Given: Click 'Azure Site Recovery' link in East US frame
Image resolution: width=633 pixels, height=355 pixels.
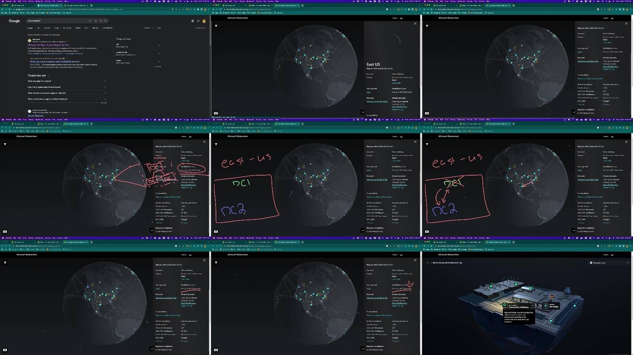Looking at the screenshot, I should (x=399, y=107).
